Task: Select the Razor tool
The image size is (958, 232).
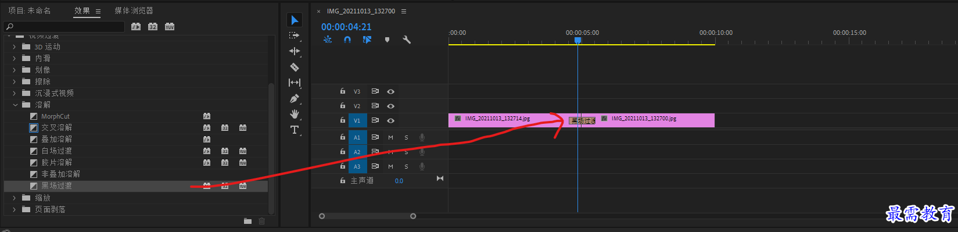Action: (x=295, y=67)
